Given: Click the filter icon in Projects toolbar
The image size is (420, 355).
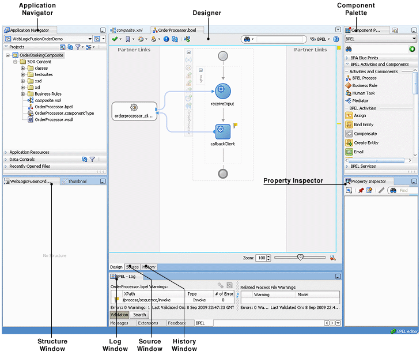Looking at the screenshot, I should [78, 47].
